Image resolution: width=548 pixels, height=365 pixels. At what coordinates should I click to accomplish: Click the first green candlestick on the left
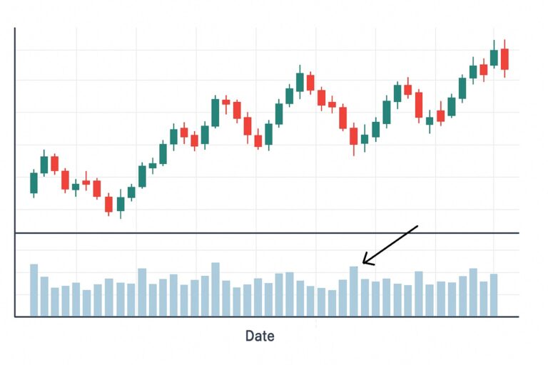click(34, 182)
